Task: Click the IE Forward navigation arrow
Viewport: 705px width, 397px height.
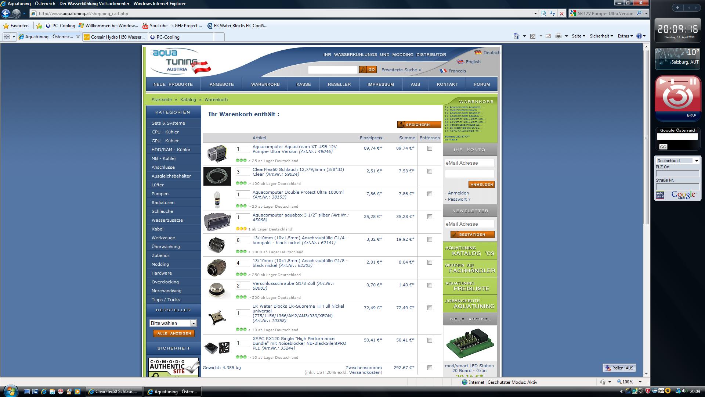Action: point(16,14)
